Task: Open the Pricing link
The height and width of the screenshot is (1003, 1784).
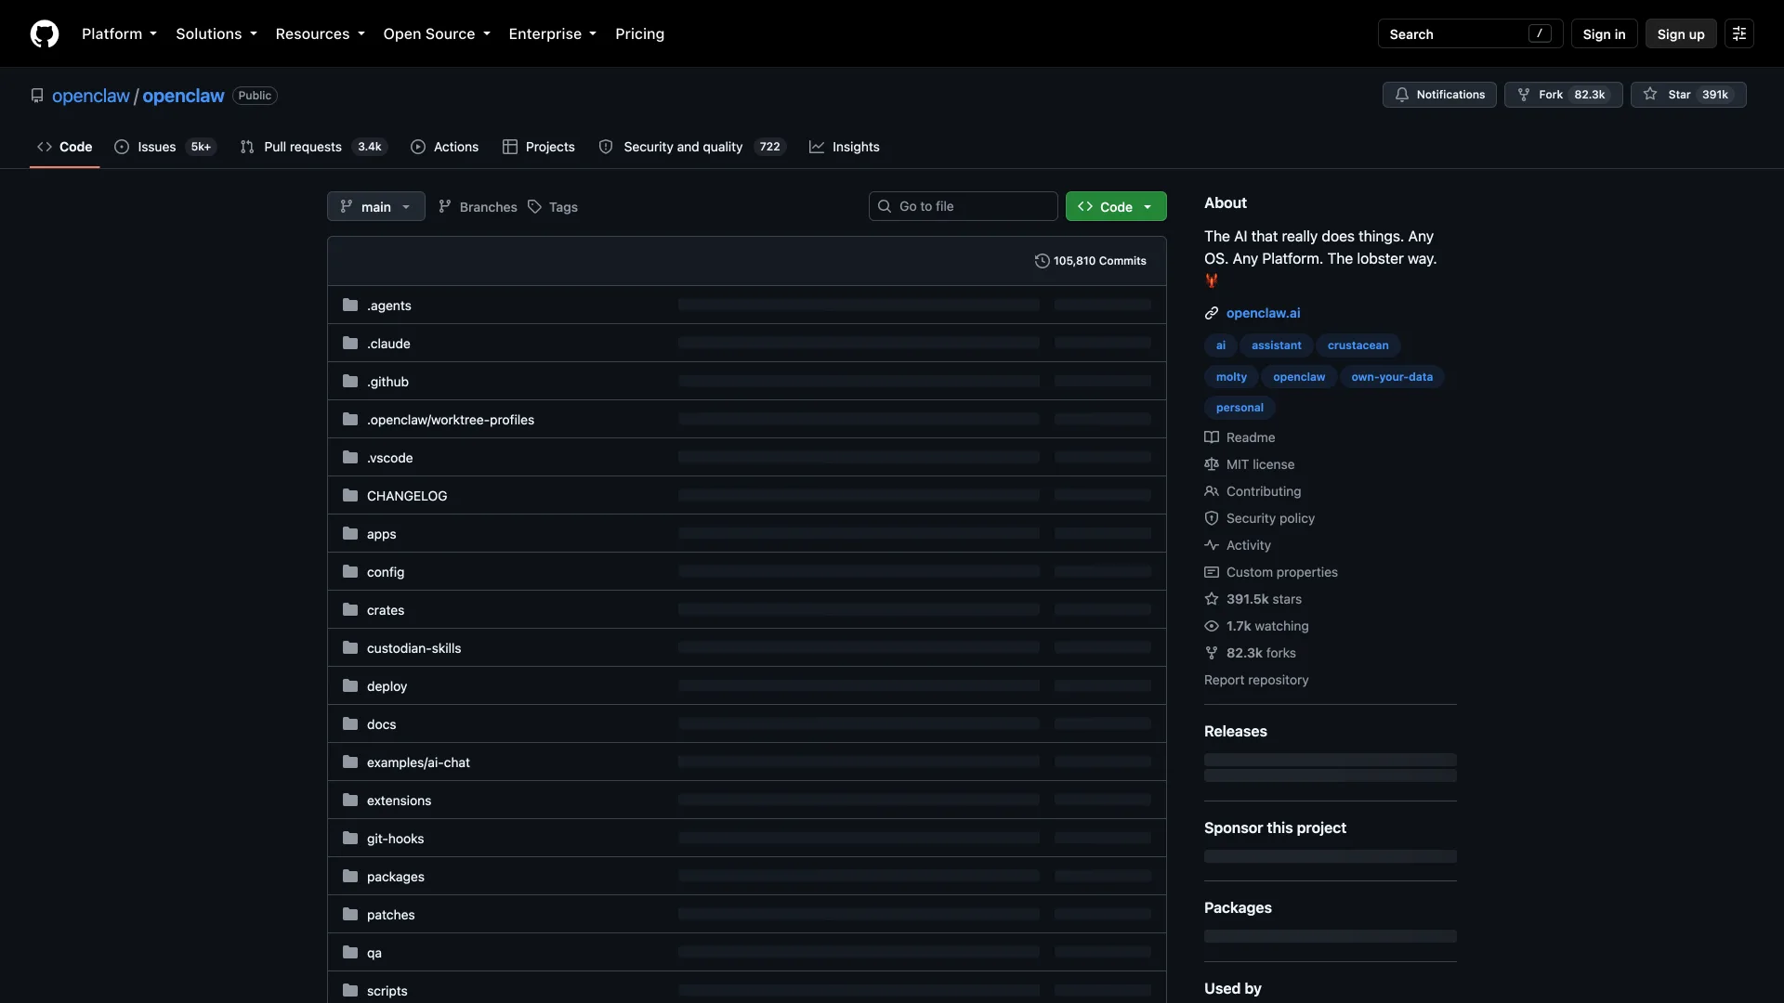Action: (x=639, y=34)
